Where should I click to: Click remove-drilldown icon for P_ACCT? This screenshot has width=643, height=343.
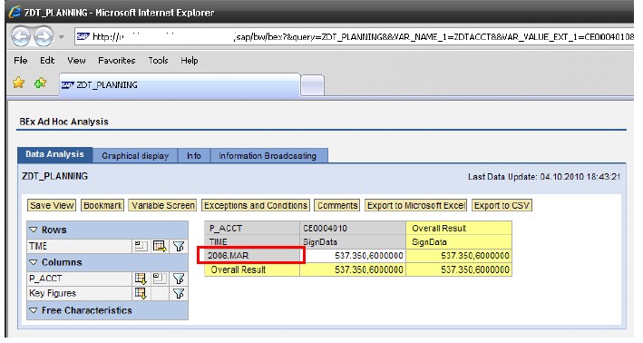click(160, 279)
